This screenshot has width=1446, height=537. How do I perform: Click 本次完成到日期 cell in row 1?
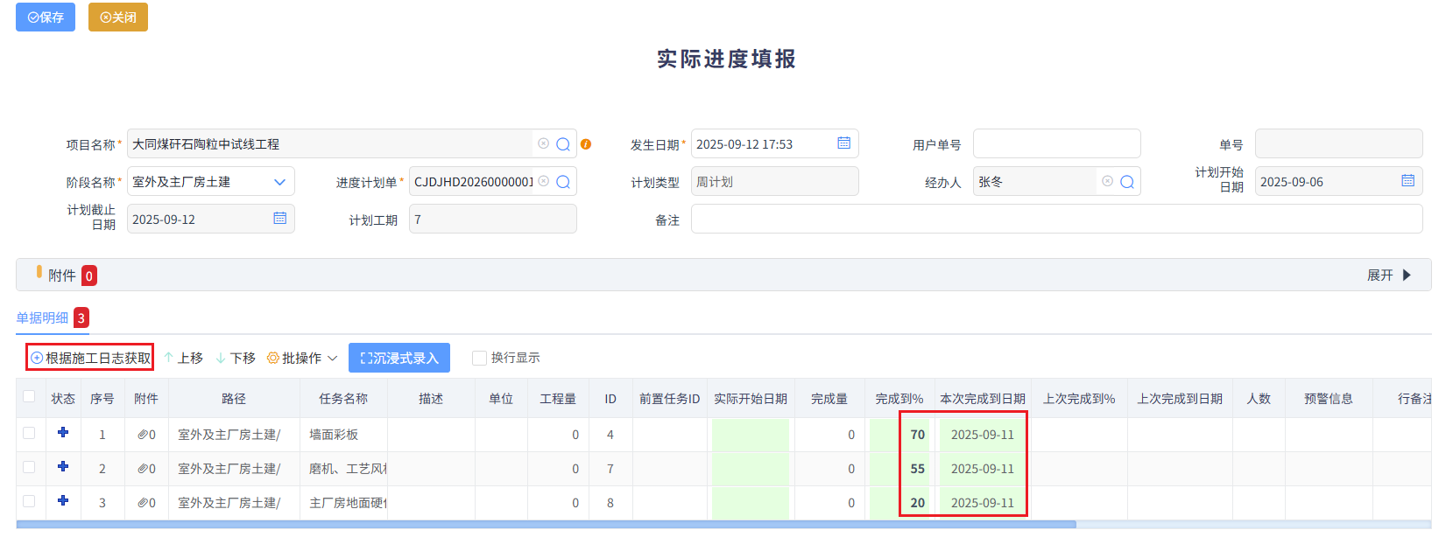[x=983, y=435]
